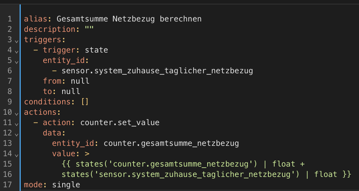The width and height of the screenshot is (359, 191).
Task: Fold the counter.set_value action block
Action: tap(17, 123)
